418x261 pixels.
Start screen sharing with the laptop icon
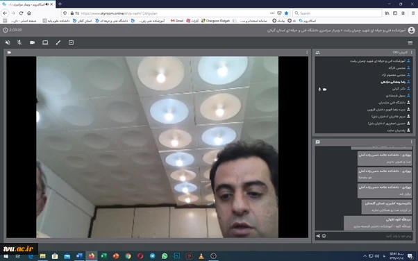point(45,42)
